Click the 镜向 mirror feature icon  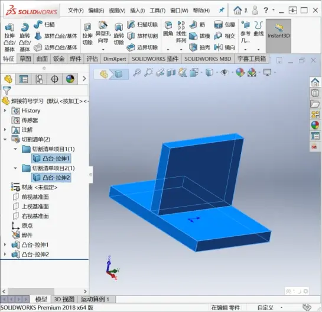click(x=225, y=47)
